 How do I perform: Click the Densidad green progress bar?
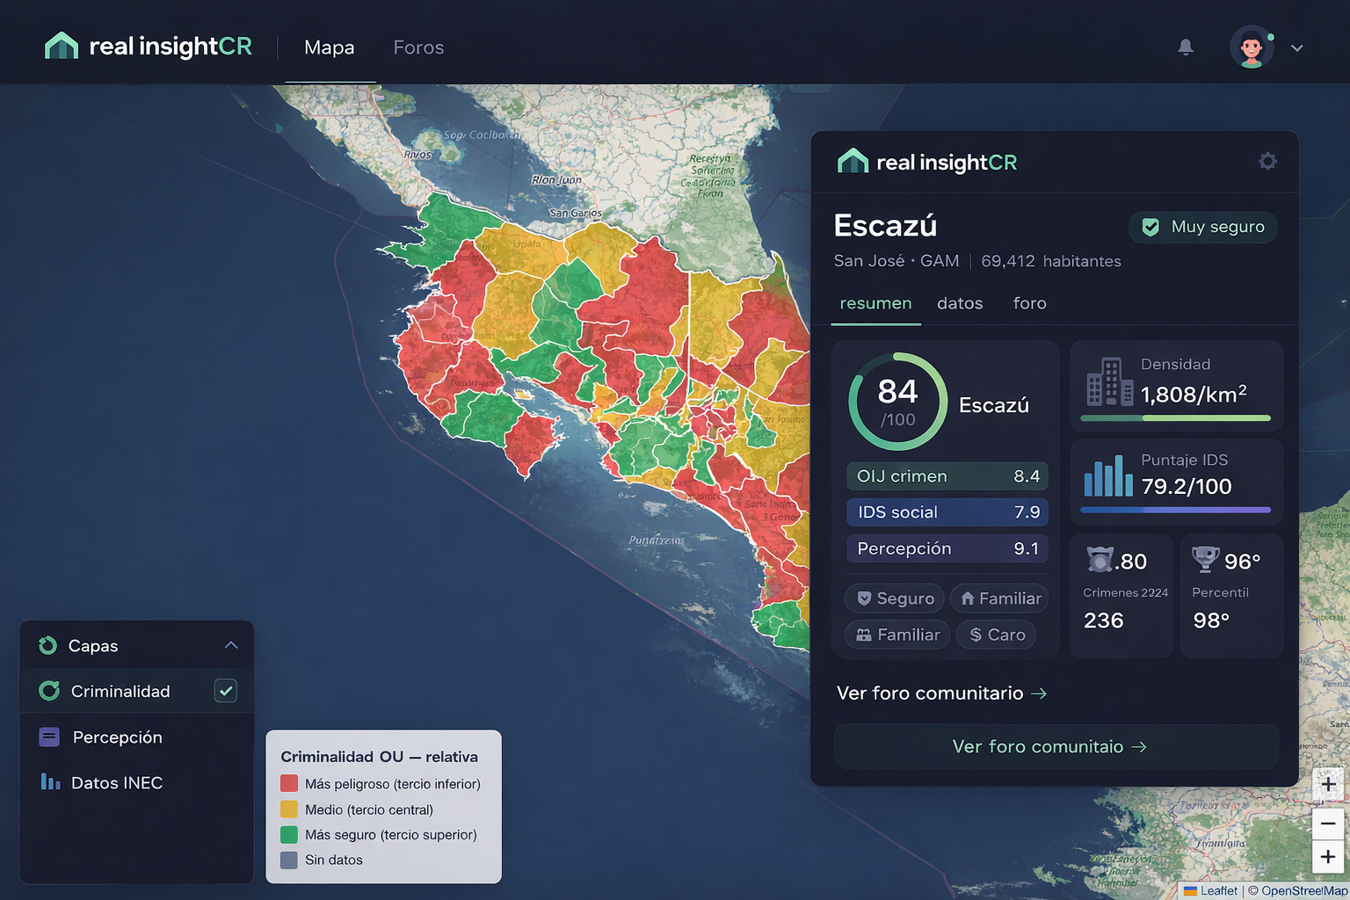pos(1175,420)
